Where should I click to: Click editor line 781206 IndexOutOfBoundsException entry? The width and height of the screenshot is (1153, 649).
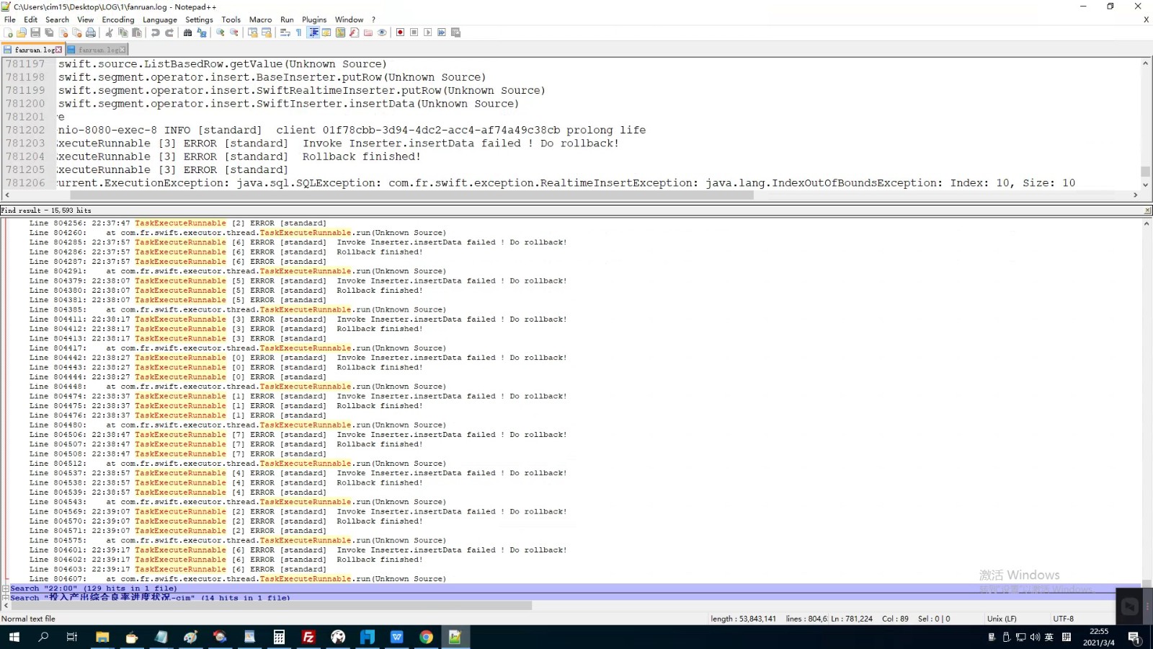[566, 182]
